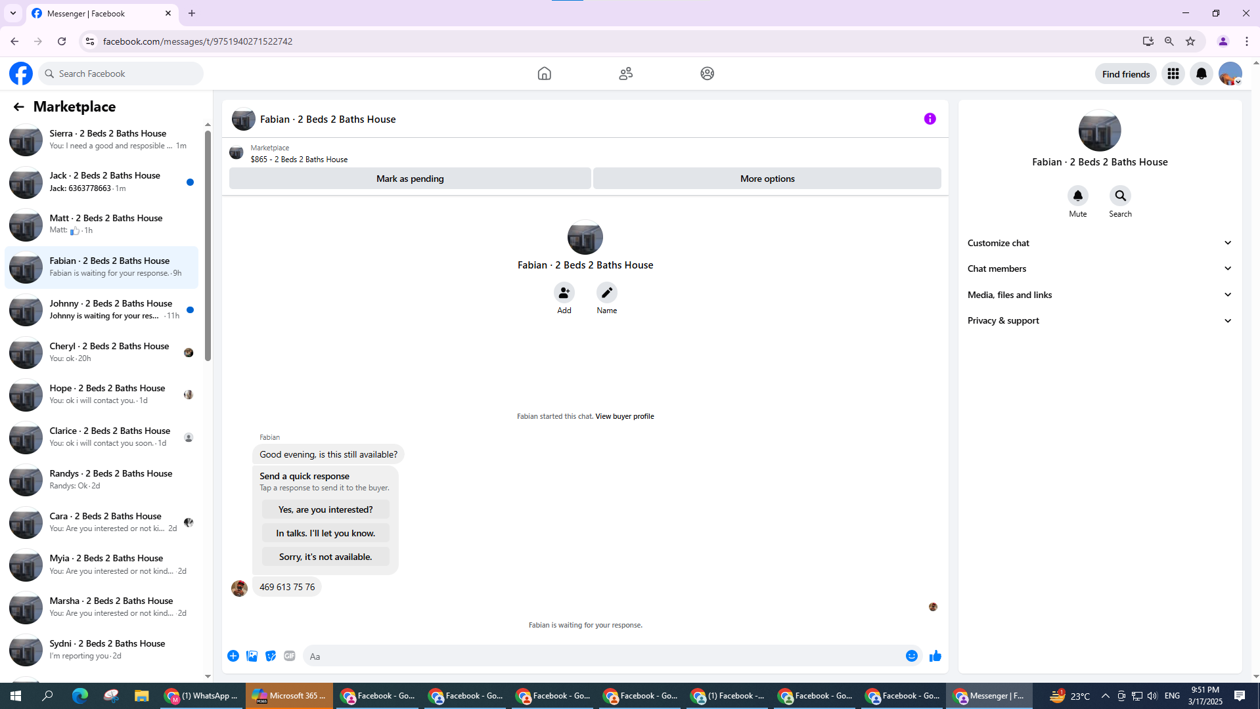Screen dimensions: 1260x709
Task: Go back using the Marketplace back arrow
Action: point(18,106)
